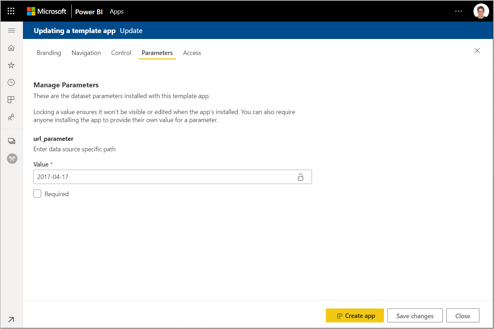The height and width of the screenshot is (329, 494).
Task: Open the app launcher grid
Action: tap(11, 11)
